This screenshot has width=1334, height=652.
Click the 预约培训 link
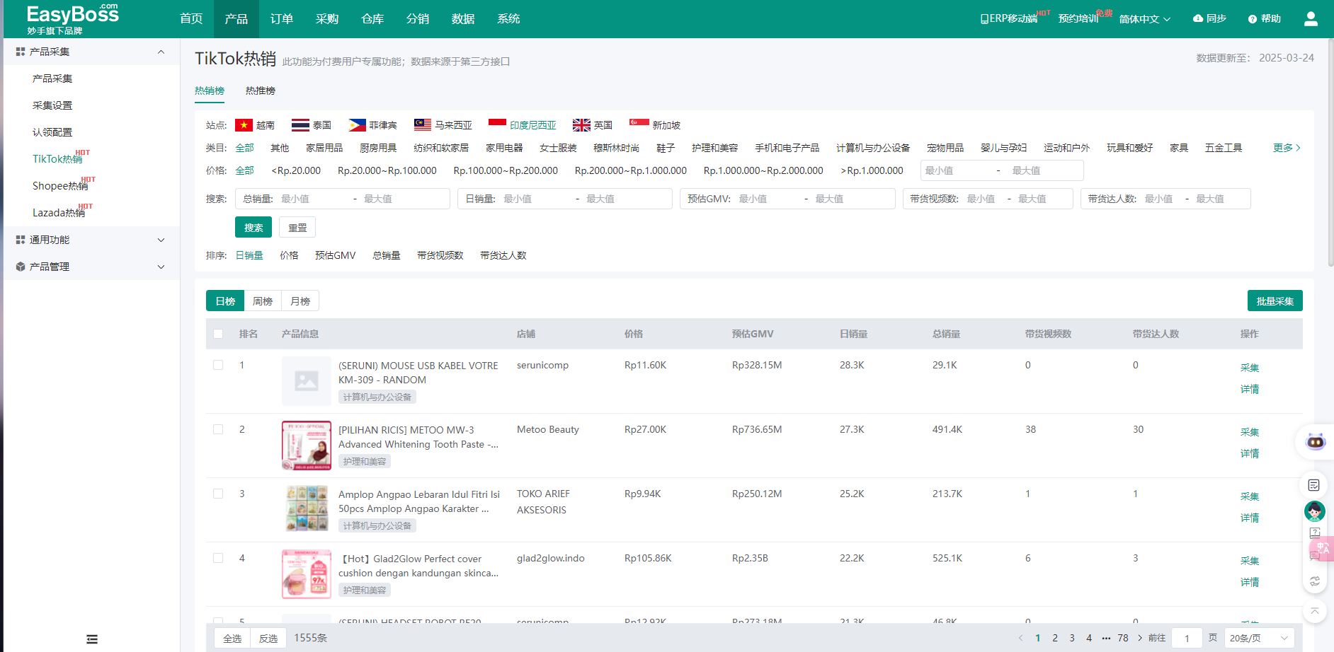(1078, 19)
